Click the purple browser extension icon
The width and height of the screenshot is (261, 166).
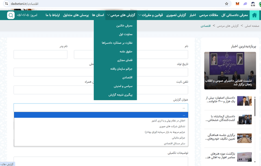(245, 3)
